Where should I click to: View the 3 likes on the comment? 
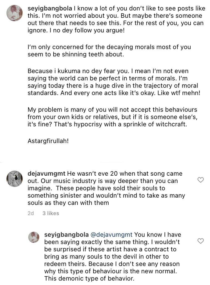click(x=51, y=213)
